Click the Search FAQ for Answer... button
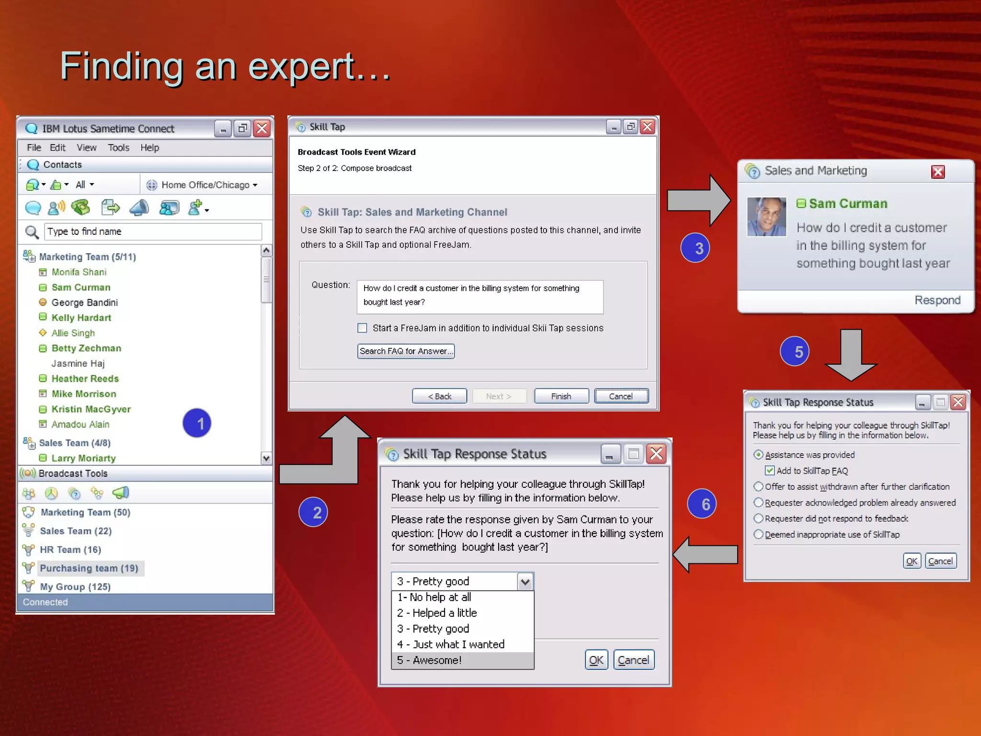 pyautogui.click(x=406, y=351)
